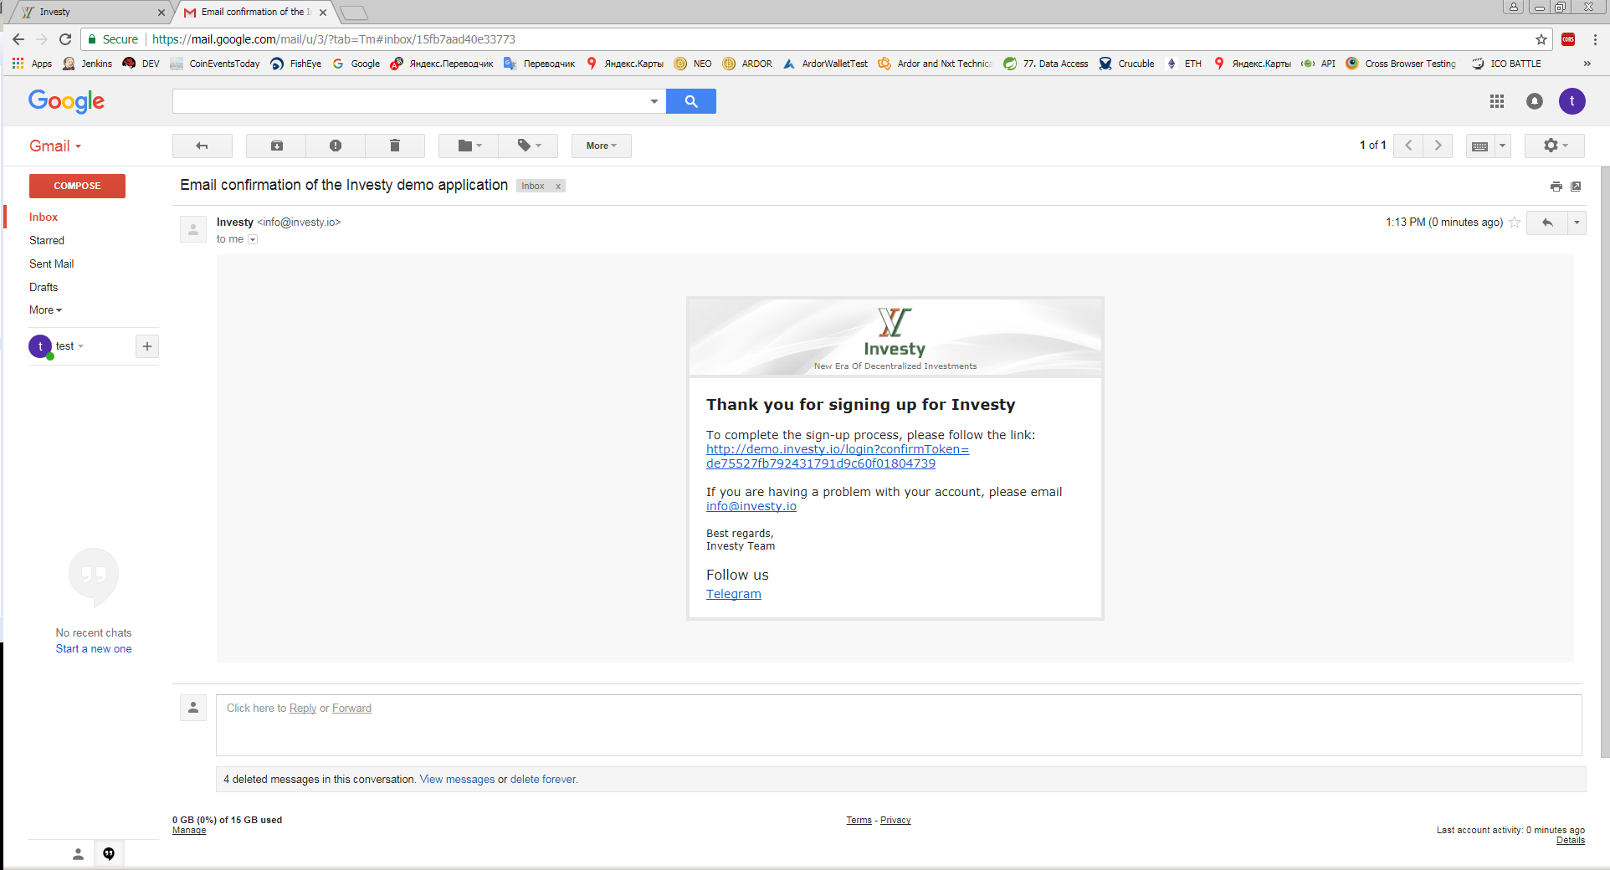Close the Gmail browser tab
The width and height of the screenshot is (1610, 870).
coord(323,13)
